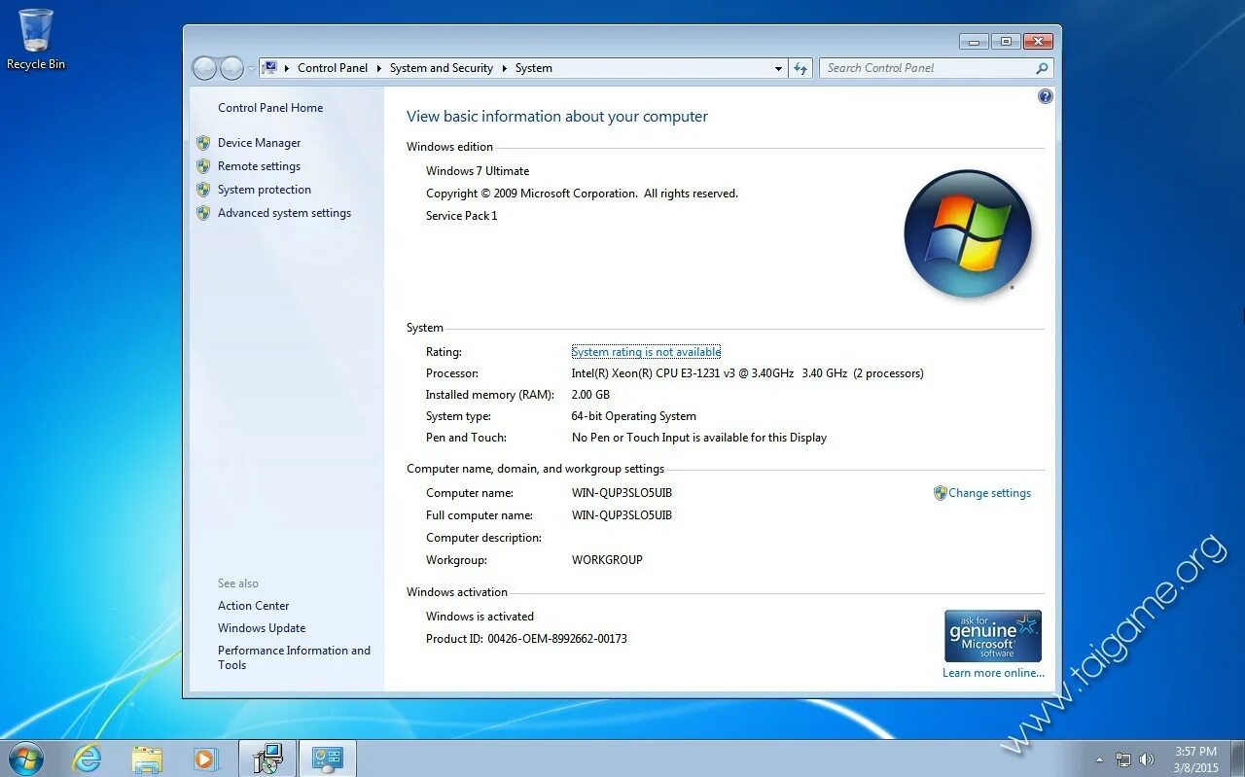Click the '2.00 GB' installed memory value
The width and height of the screenshot is (1245, 777).
click(590, 395)
